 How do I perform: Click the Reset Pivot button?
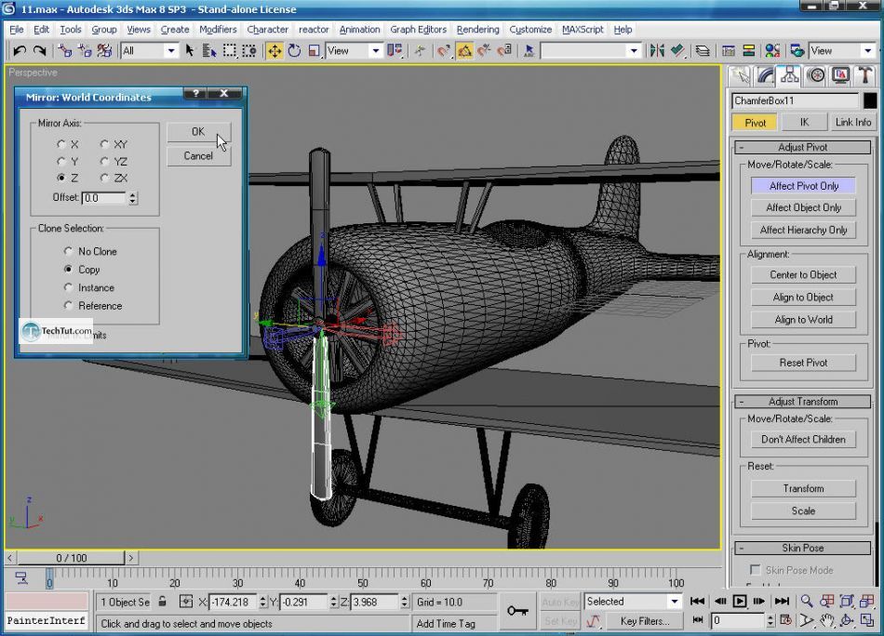pos(803,363)
